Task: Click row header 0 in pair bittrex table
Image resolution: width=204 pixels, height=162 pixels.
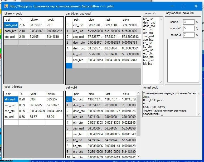Action: coord(69,25)
